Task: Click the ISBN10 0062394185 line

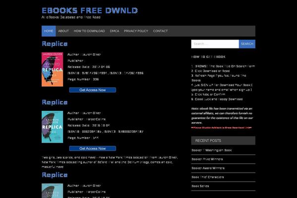Action: 105,132
